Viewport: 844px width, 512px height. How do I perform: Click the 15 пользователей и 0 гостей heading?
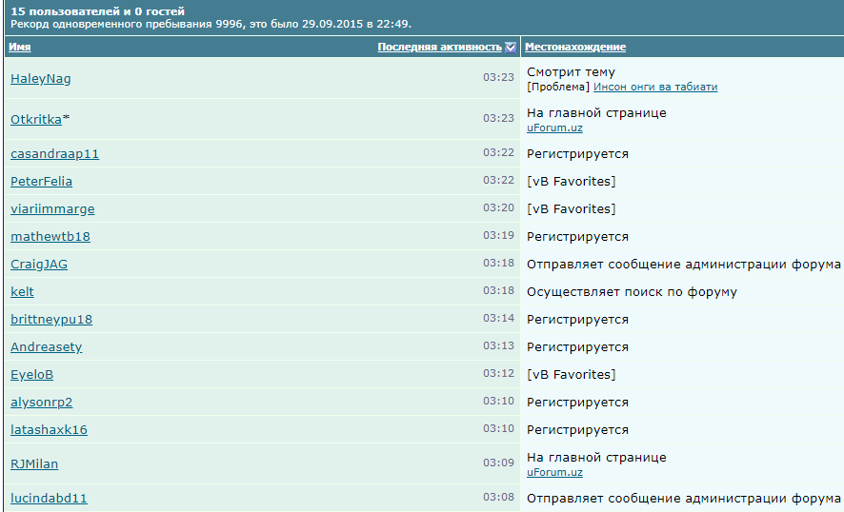click(x=97, y=11)
